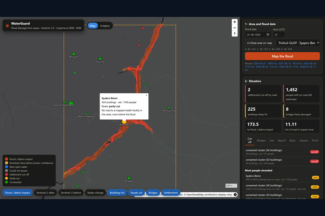Click the Riverbed bare before legend swatch
The width and height of the screenshot is (325, 216).
point(6,163)
